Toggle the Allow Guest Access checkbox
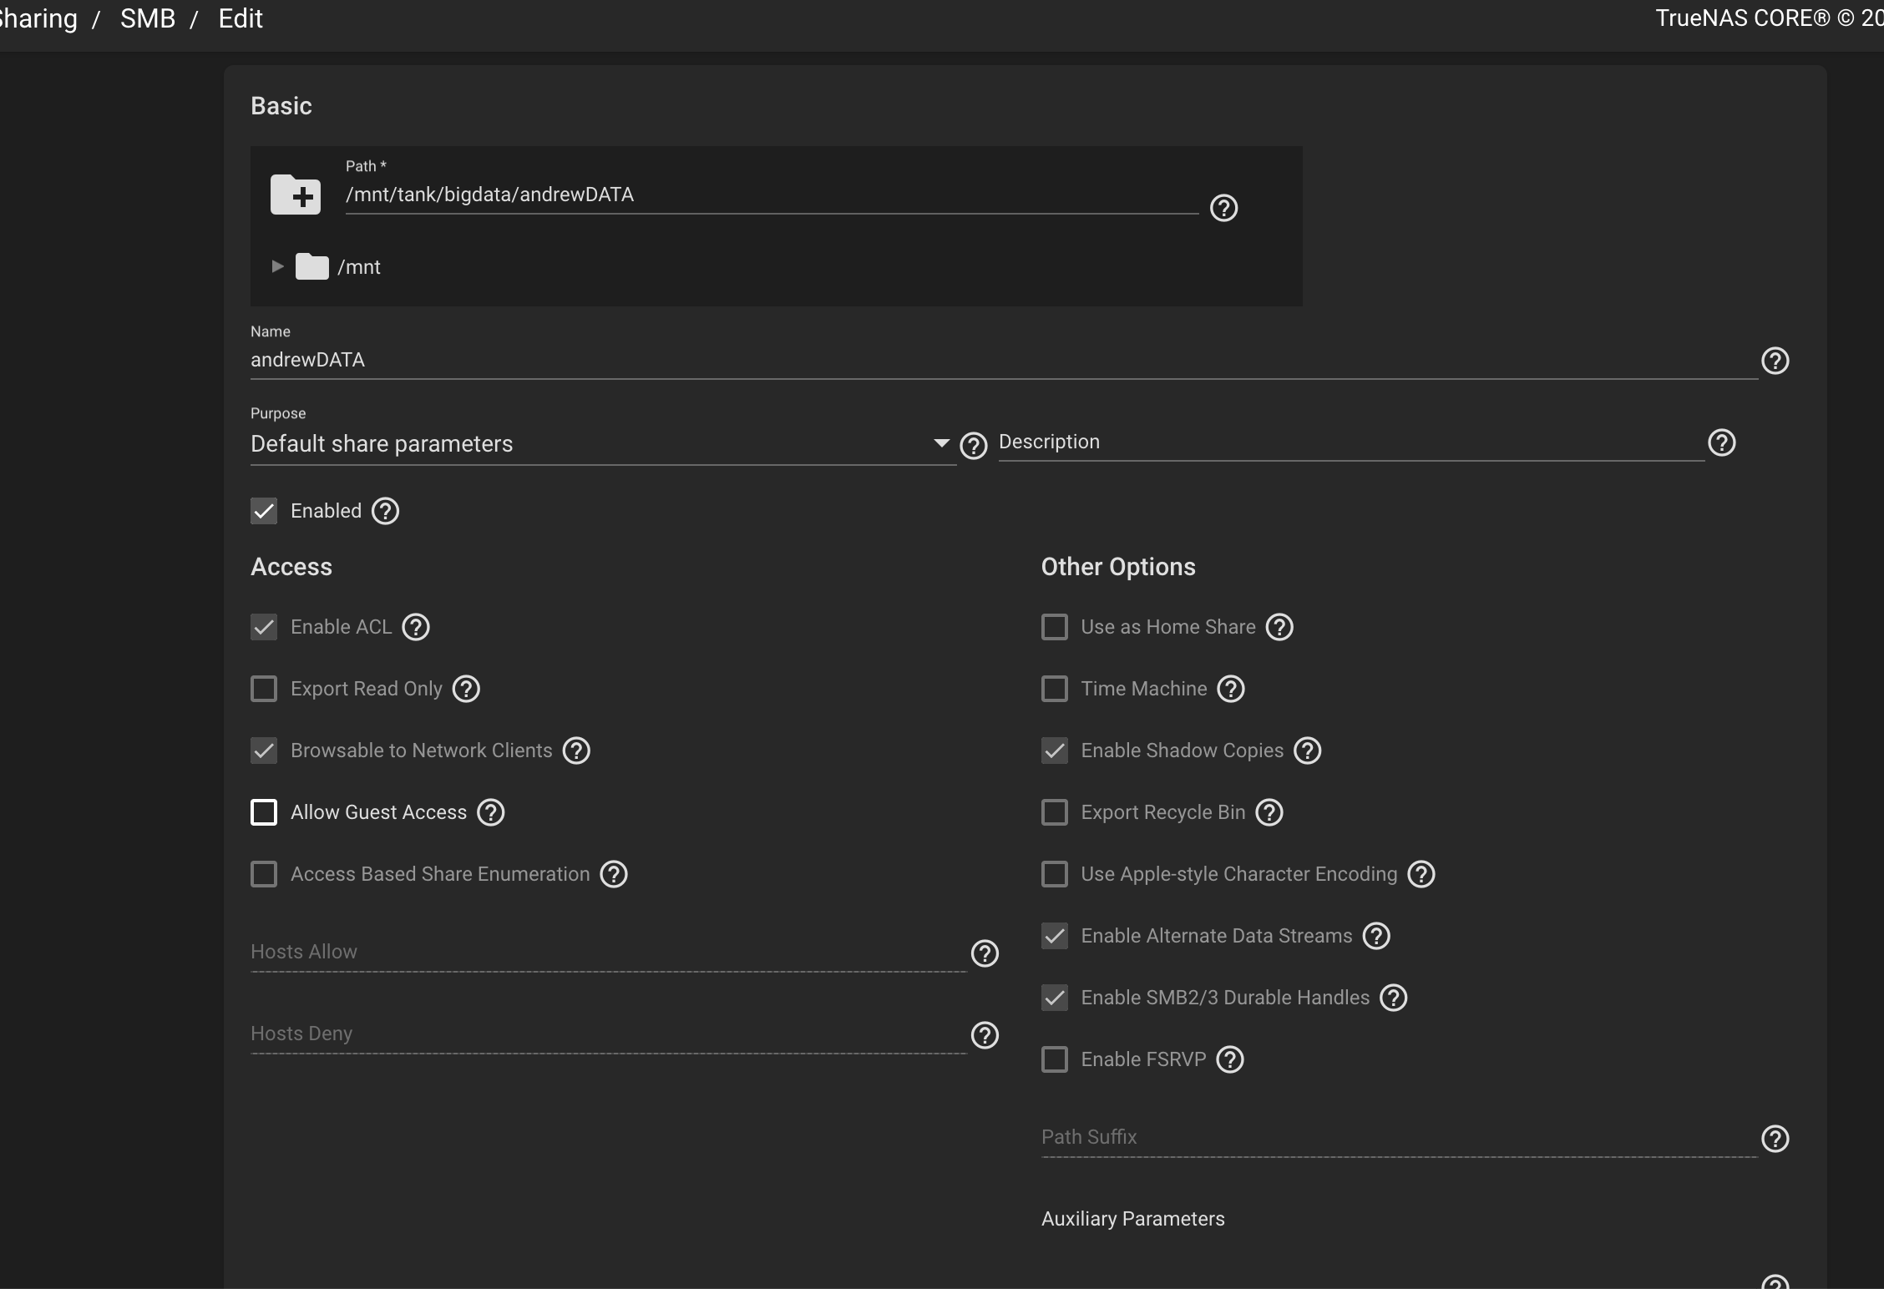1884x1289 pixels. tap(264, 812)
